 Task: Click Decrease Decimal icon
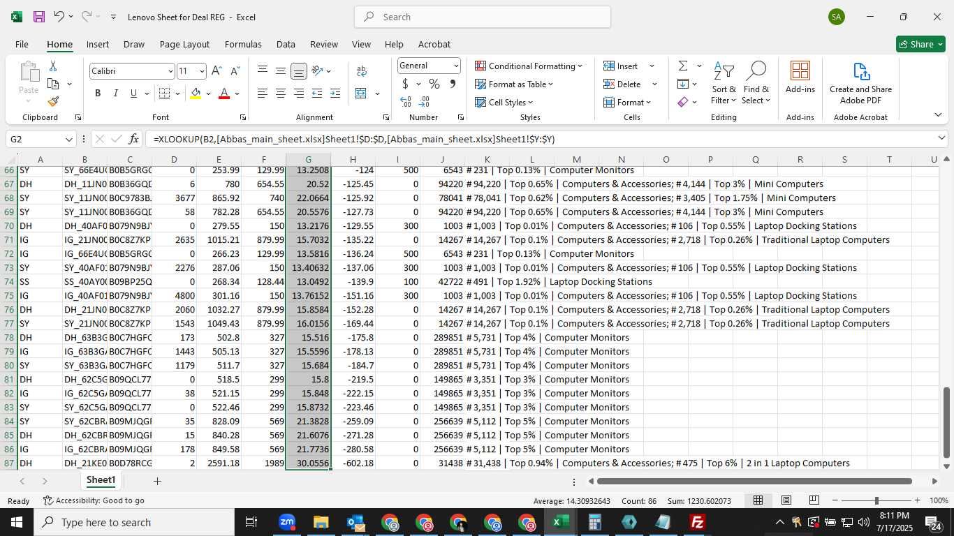coord(424,102)
